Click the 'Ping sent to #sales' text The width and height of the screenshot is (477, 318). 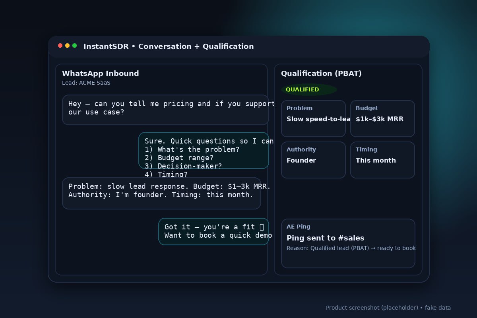325,238
